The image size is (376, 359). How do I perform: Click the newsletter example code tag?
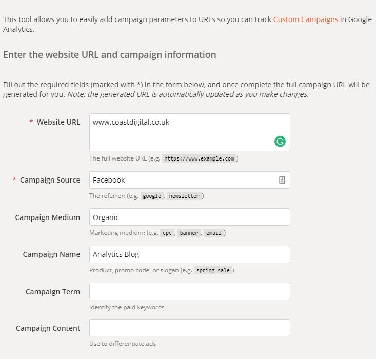(x=184, y=196)
